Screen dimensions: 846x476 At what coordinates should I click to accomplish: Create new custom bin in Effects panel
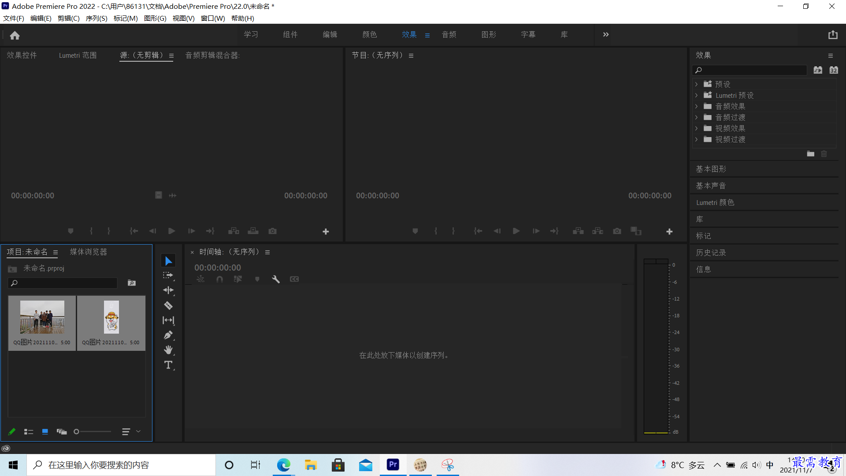click(810, 154)
